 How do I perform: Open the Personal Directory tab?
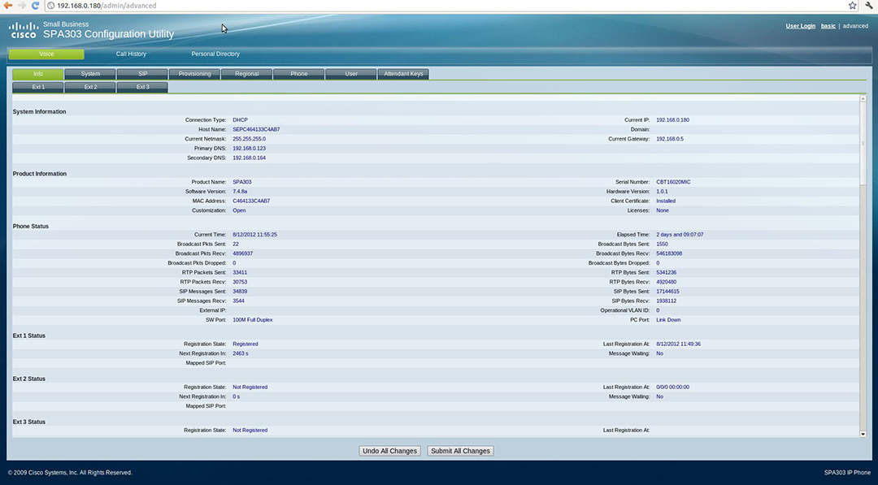click(215, 54)
